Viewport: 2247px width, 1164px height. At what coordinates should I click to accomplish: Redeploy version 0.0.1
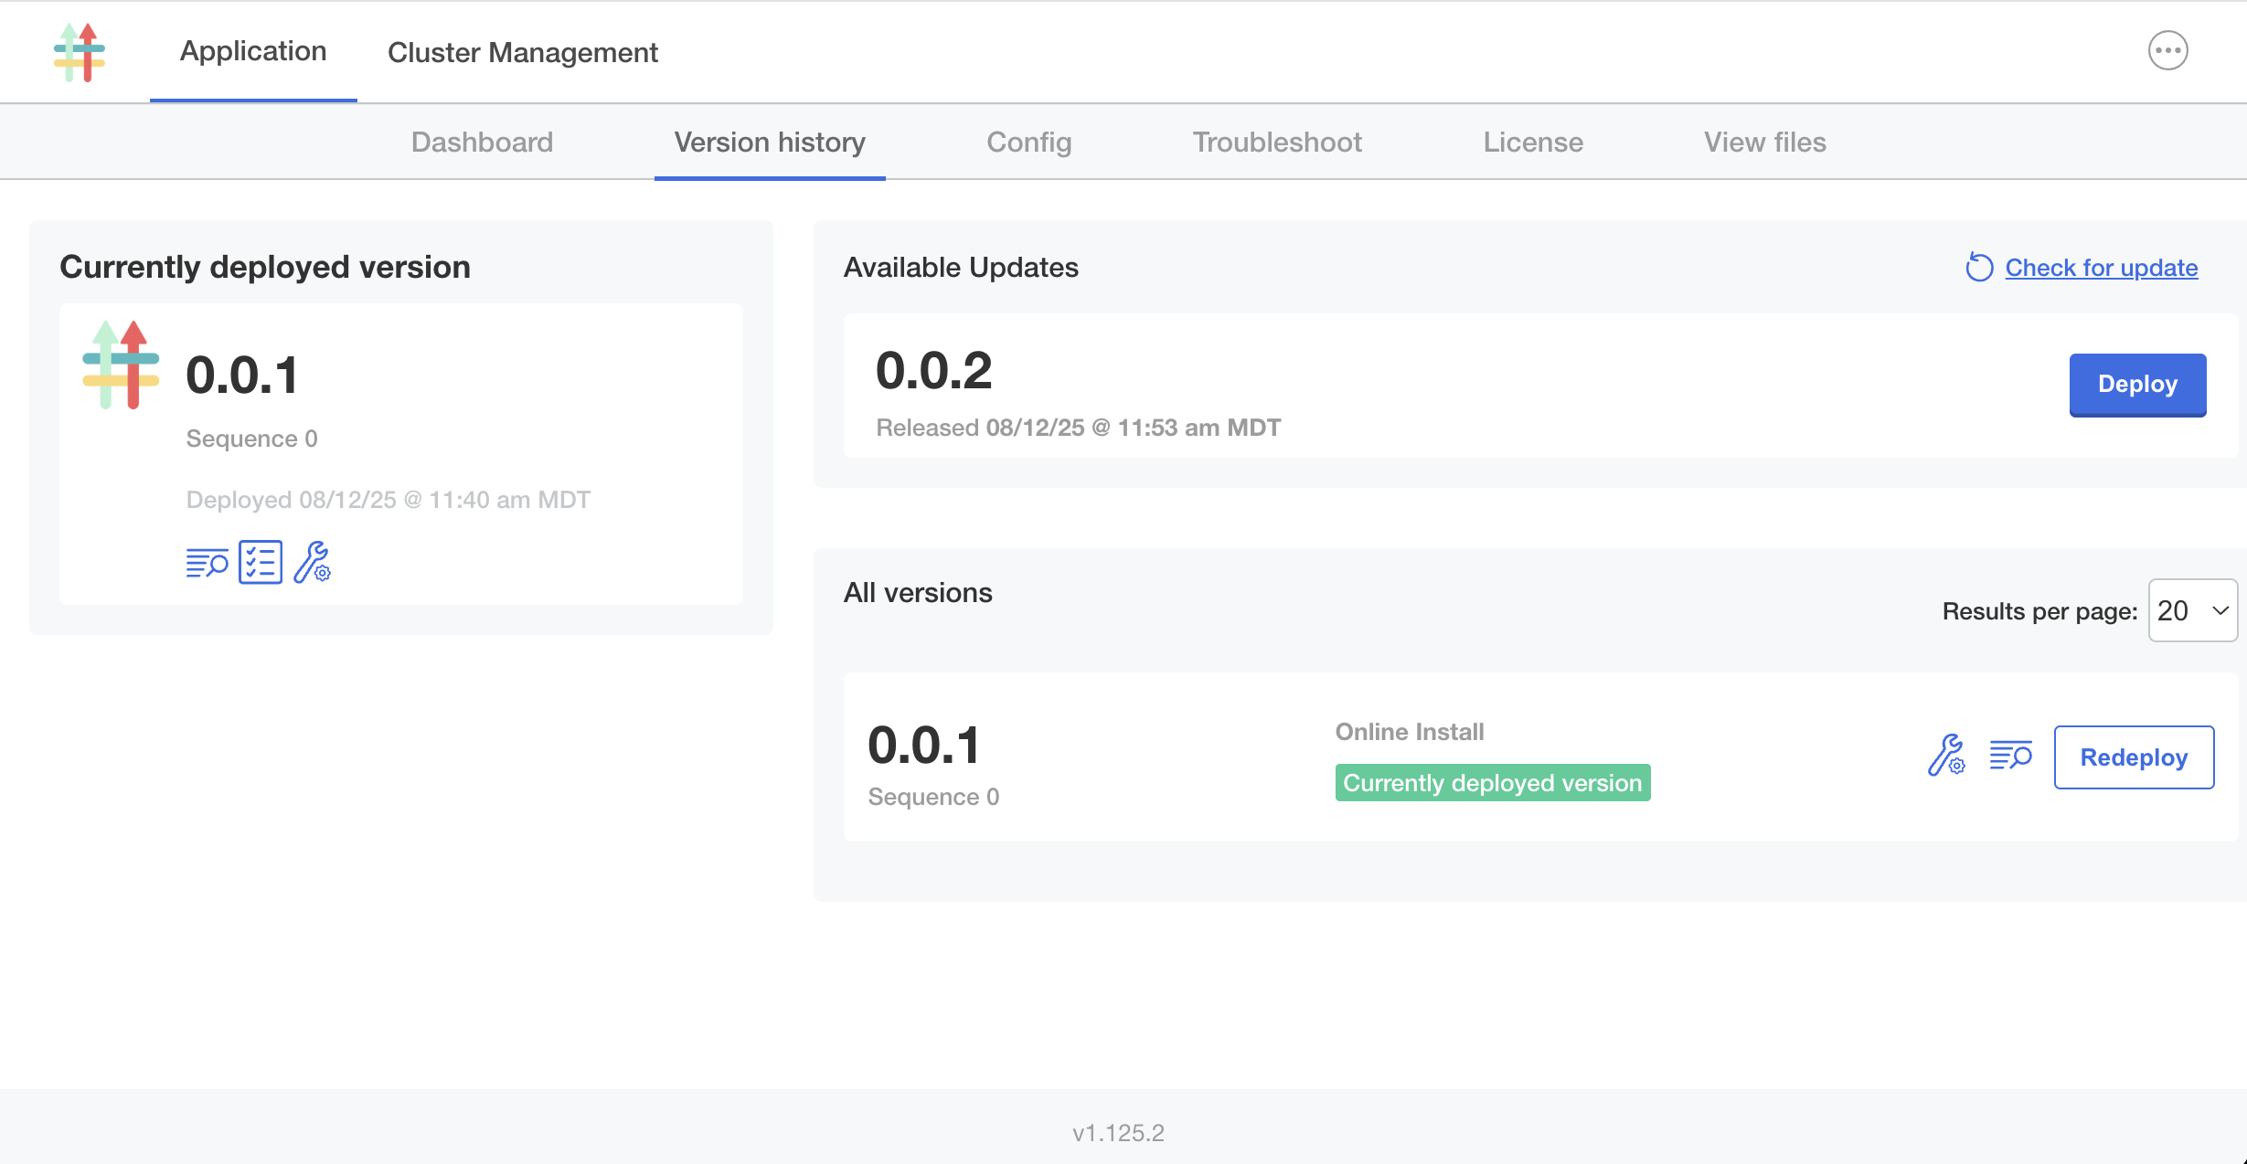[2134, 757]
